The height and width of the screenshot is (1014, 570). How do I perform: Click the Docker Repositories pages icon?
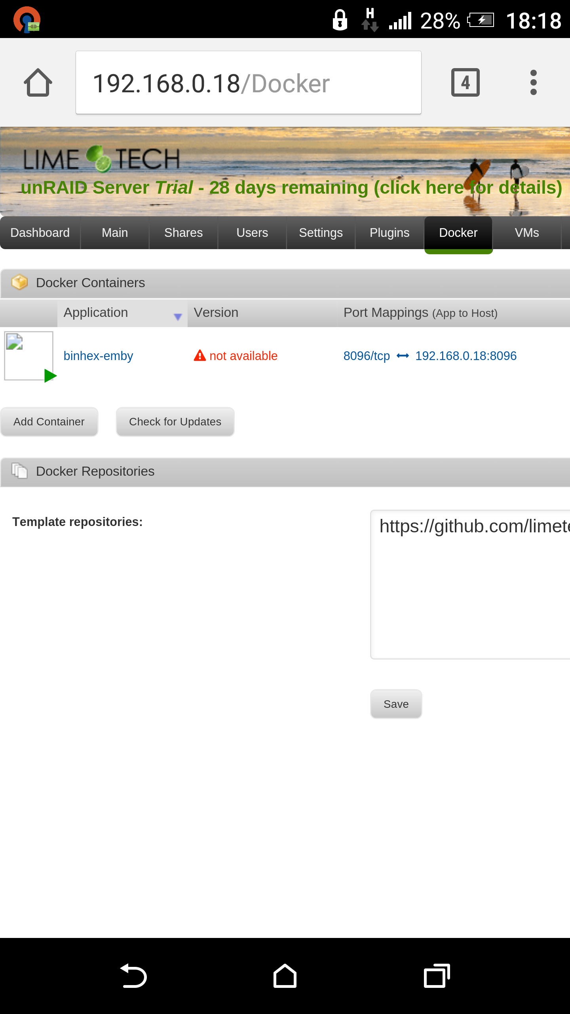click(x=19, y=471)
